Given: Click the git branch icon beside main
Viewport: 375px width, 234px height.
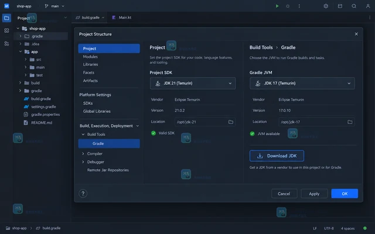Looking at the screenshot, I should coord(46,6).
